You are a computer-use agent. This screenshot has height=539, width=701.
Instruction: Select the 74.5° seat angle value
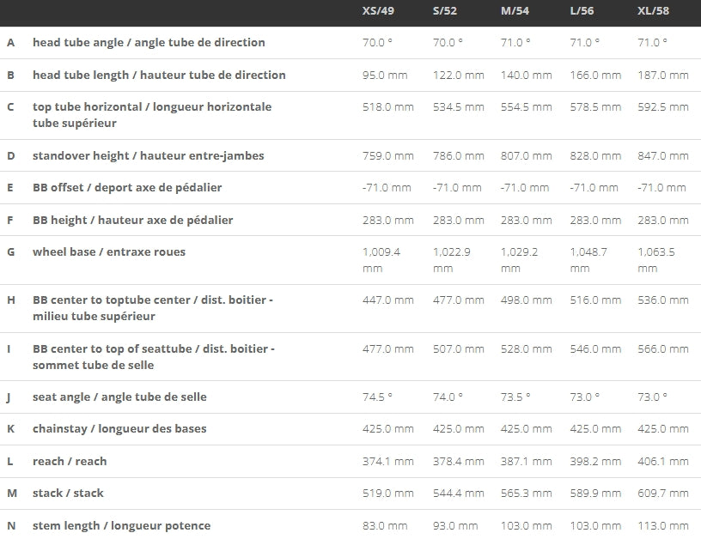[377, 397]
